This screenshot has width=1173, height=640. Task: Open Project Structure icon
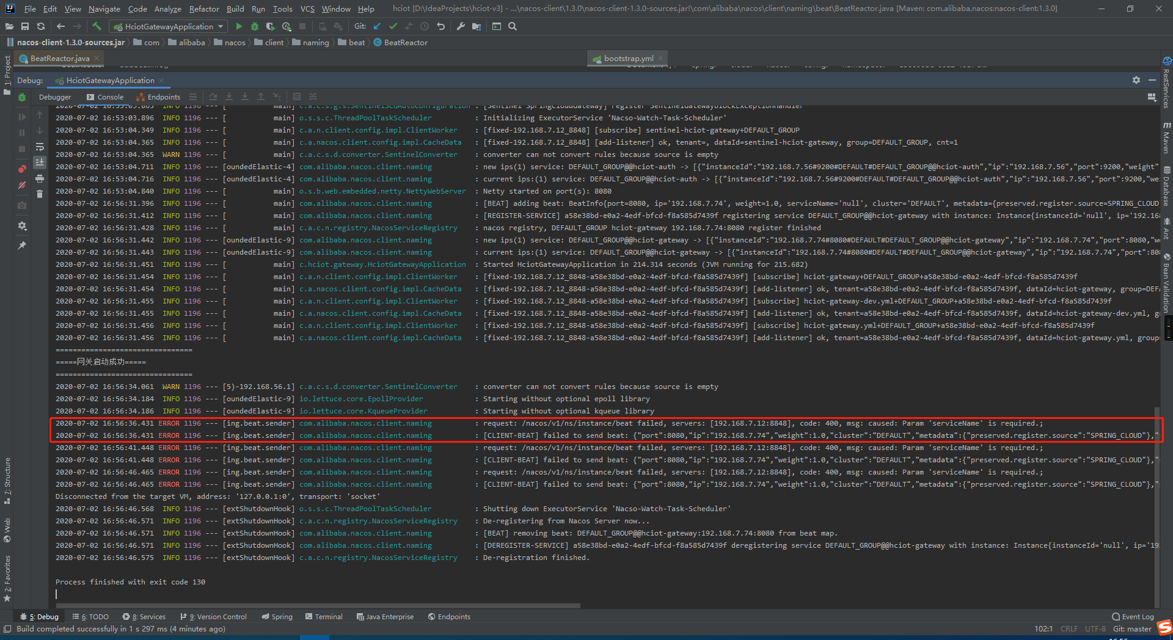click(x=477, y=26)
